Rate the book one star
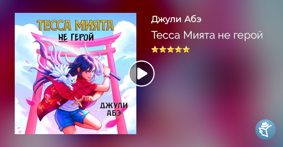The height and width of the screenshot is (147, 283). [x=155, y=49]
